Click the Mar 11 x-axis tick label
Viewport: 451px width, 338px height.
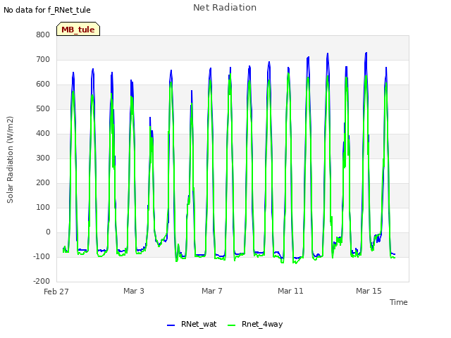(290, 291)
